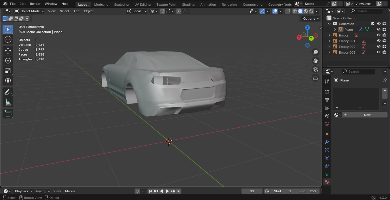Viewport: 390px width, 200px height.
Task: Open the Object Mode dropdown
Action: (x=29, y=11)
